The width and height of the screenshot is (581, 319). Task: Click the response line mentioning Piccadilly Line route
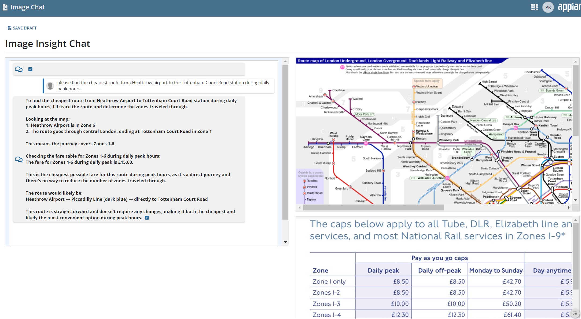[x=117, y=199]
